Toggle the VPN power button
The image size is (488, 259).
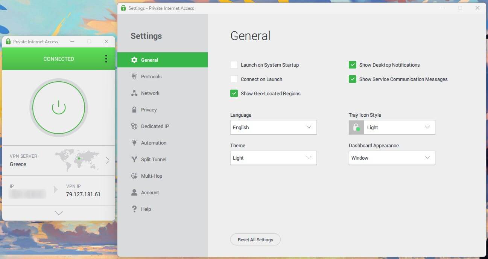pos(59,108)
